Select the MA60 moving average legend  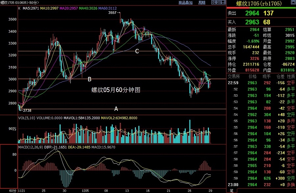point(108,8)
